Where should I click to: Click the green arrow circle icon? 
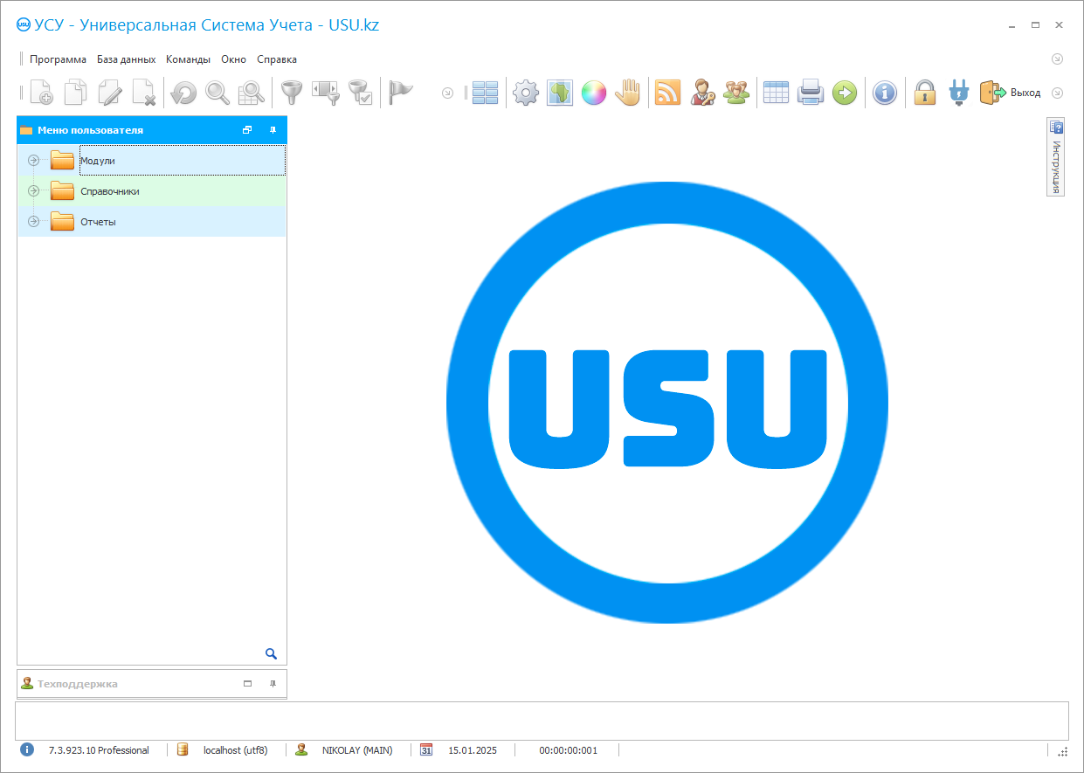844,93
